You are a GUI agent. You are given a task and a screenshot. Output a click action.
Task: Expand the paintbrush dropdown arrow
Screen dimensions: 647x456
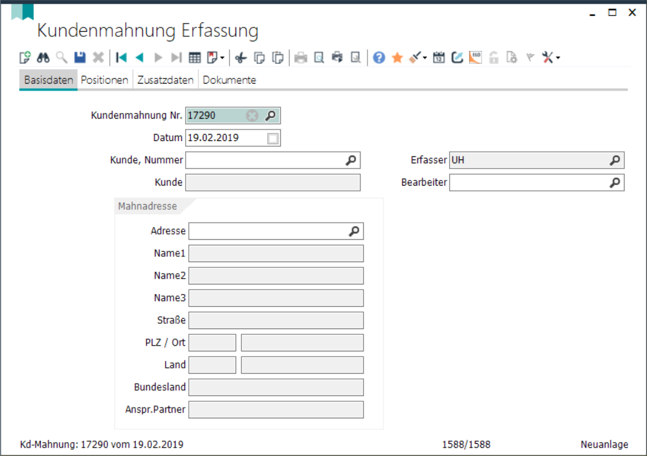(x=424, y=58)
